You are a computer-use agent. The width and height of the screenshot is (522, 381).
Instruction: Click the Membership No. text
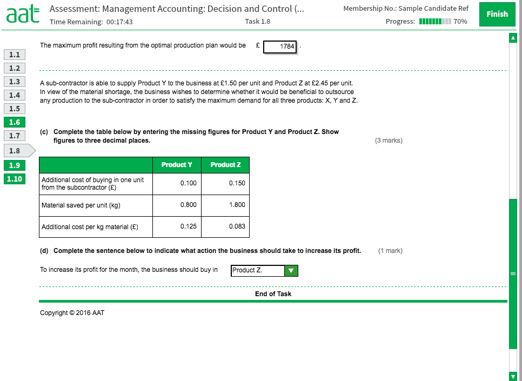[x=406, y=8]
